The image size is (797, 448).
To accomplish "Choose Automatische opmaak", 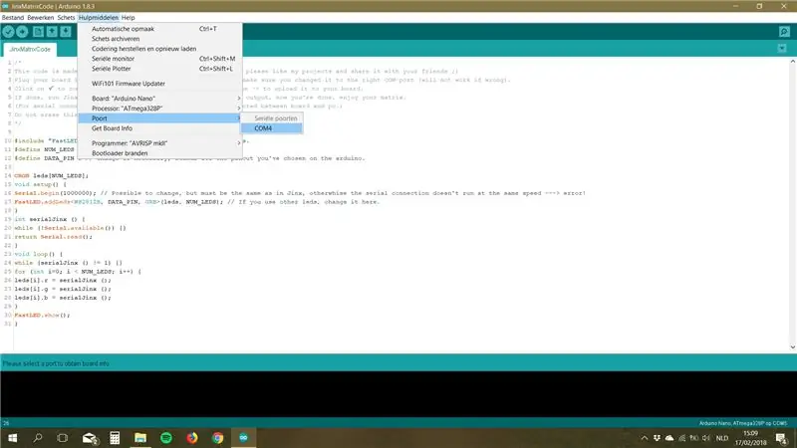I will pyautogui.click(x=159, y=29).
